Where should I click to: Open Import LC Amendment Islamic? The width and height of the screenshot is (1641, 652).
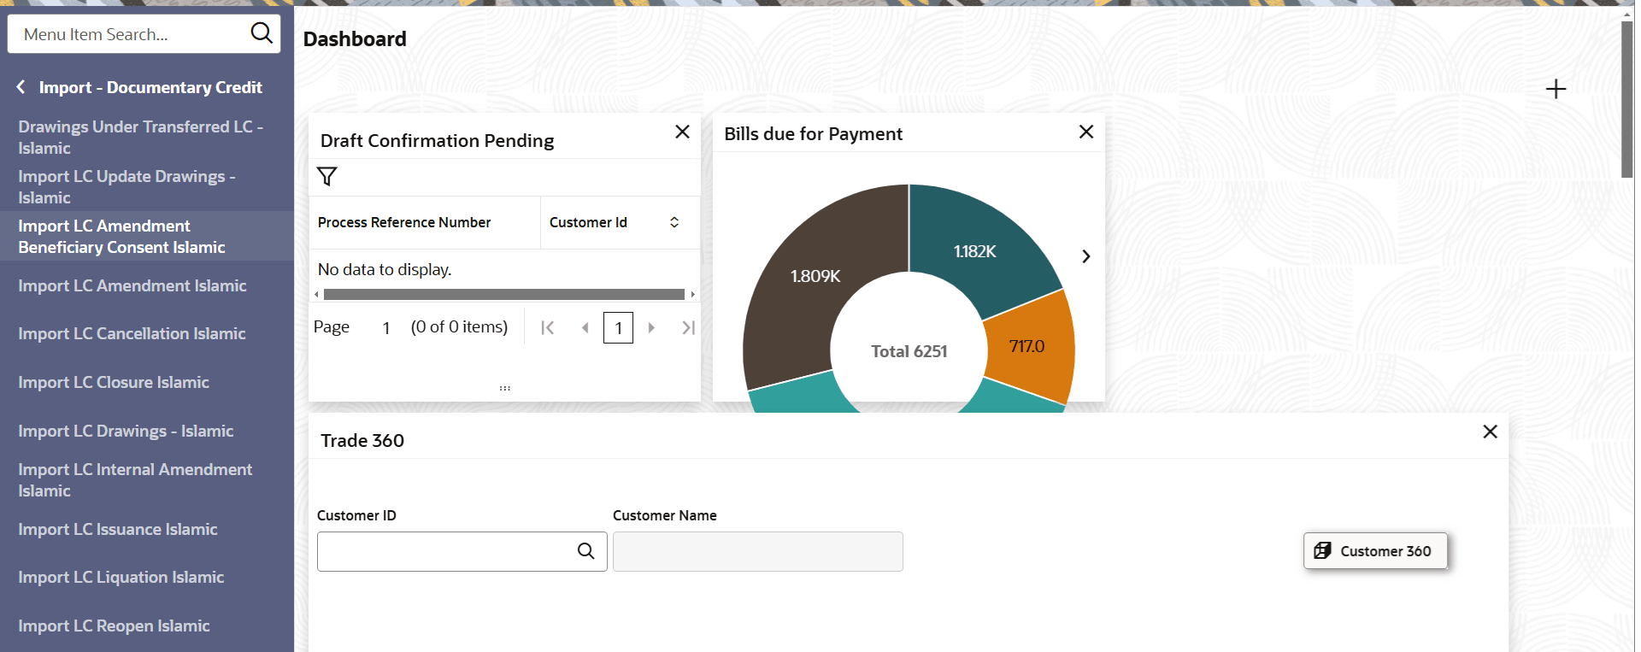[x=132, y=285]
